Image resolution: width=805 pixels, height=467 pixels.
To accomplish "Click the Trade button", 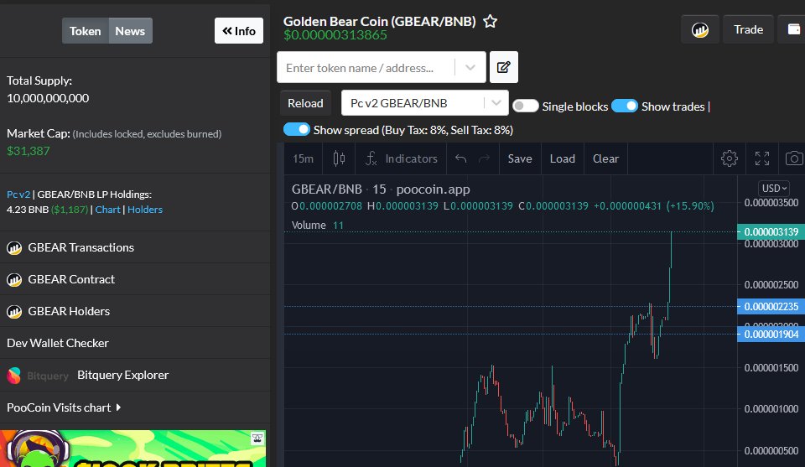I will 748,30.
